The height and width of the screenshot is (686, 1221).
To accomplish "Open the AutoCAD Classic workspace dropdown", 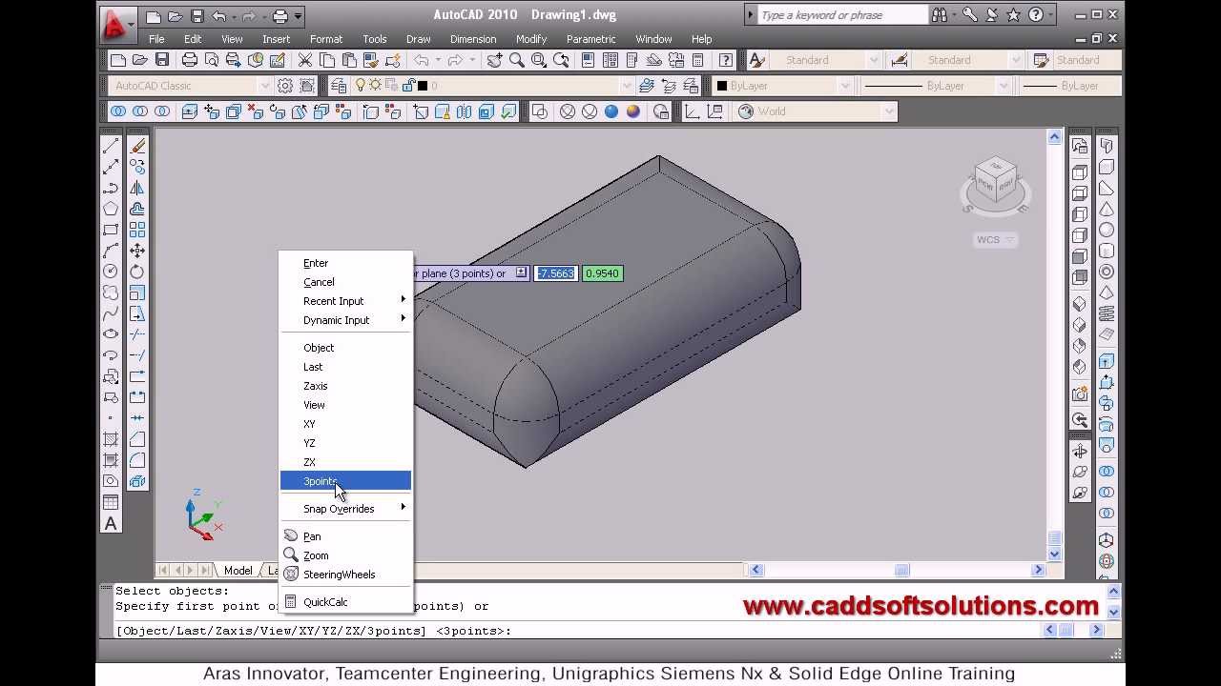I will (x=264, y=86).
